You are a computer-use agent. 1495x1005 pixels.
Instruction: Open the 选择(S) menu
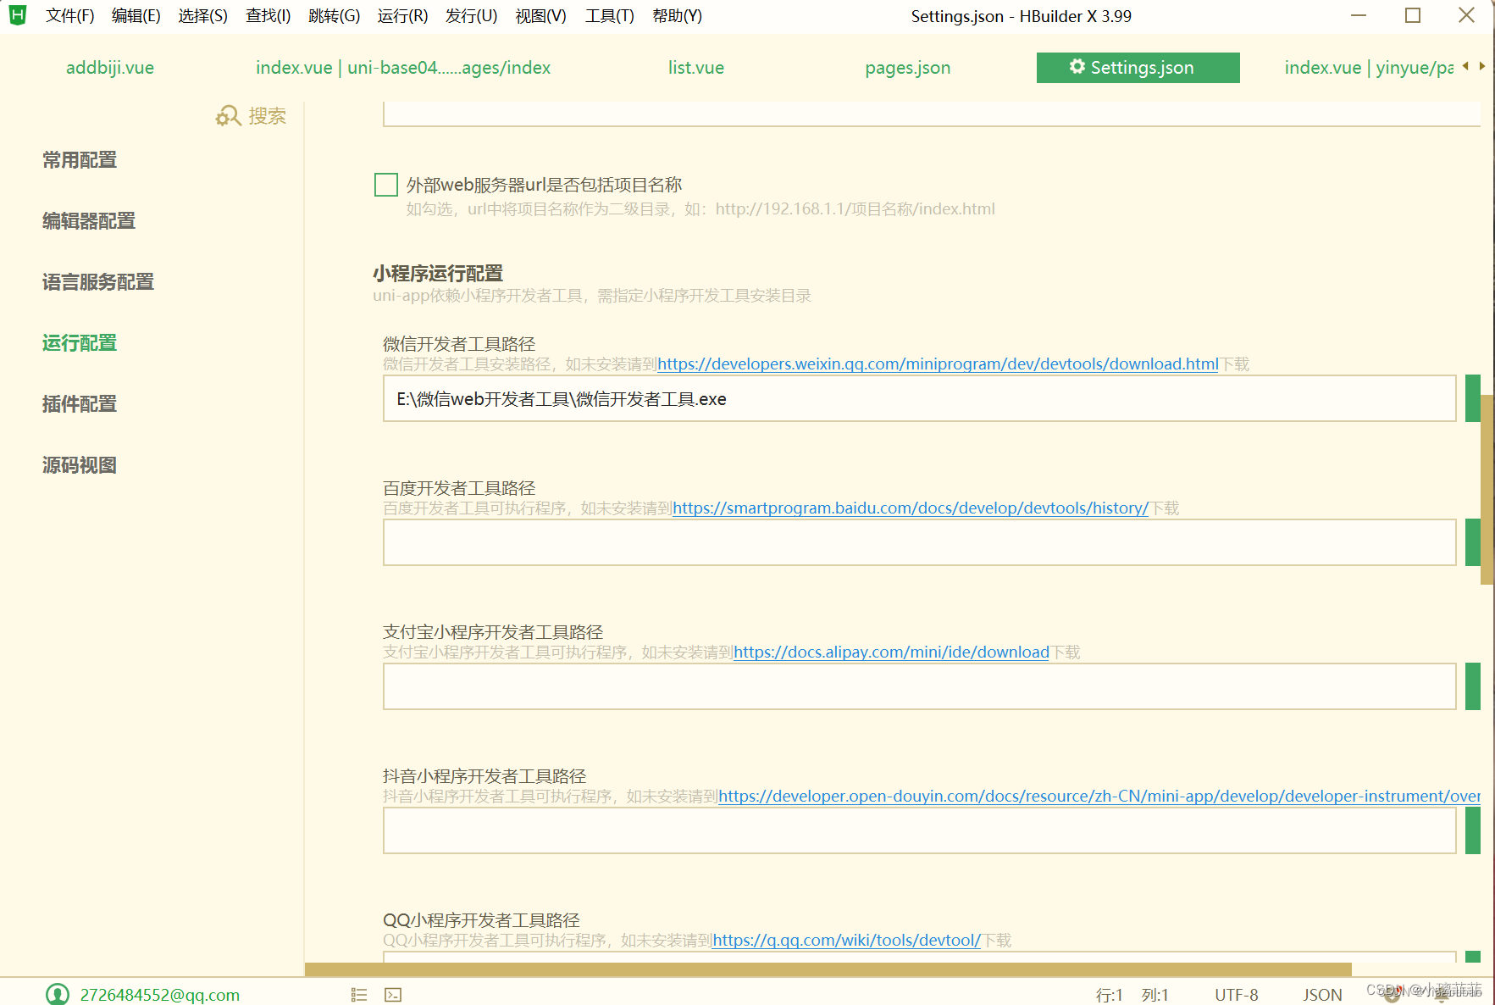point(202,16)
